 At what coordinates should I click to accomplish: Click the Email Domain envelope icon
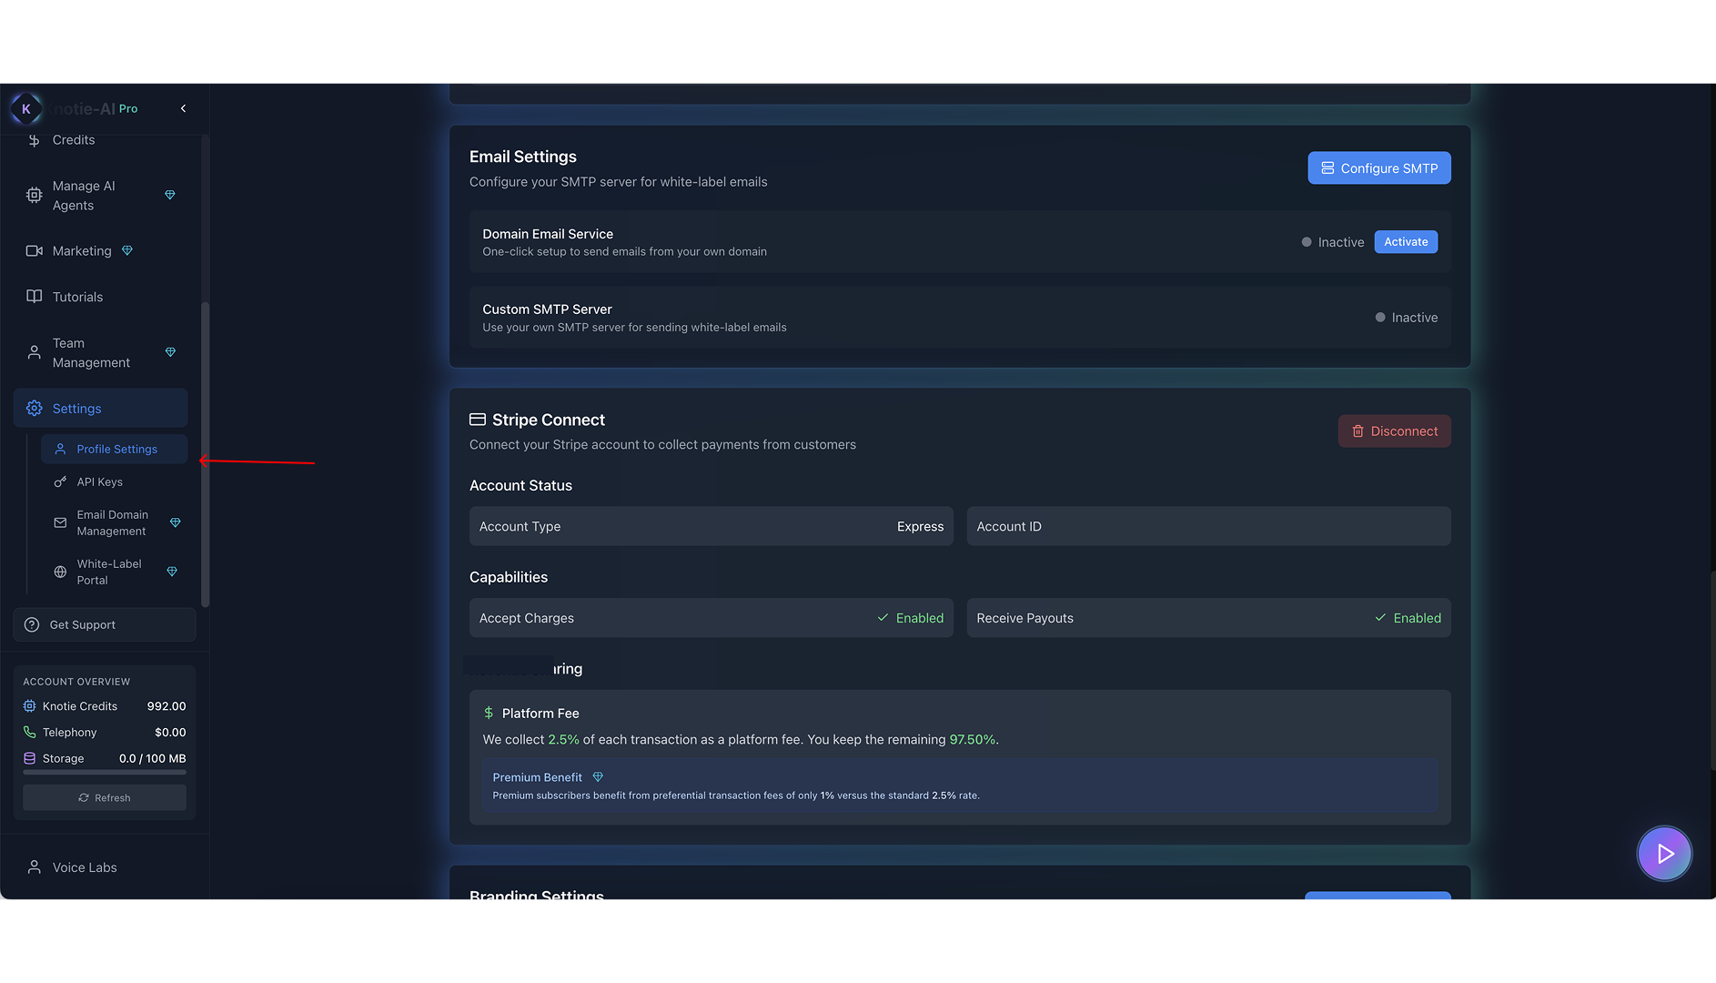click(x=60, y=523)
